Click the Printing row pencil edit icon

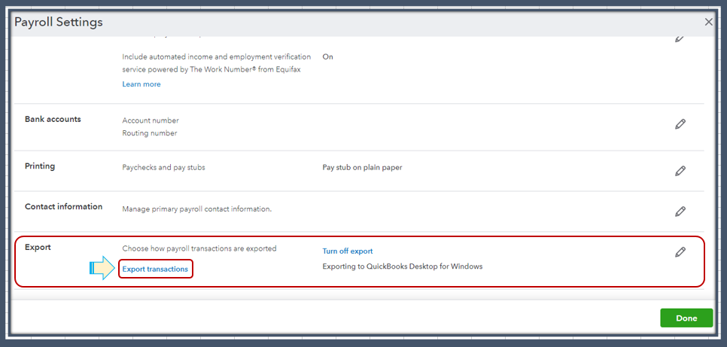tap(680, 171)
